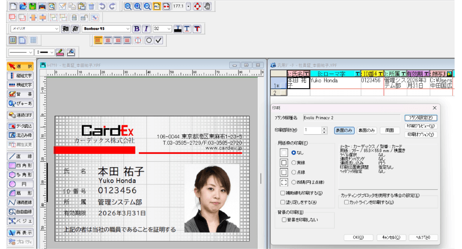Image resolution: width=462 pixels, height=249 pixels.
Task: Choose the 実線 solid border radio option
Action: click(x=293, y=162)
